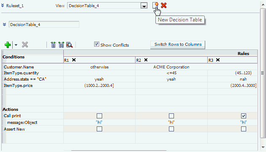Click the '<=45' quantity cell
This screenshot has height=152, width=266.
click(171, 73)
